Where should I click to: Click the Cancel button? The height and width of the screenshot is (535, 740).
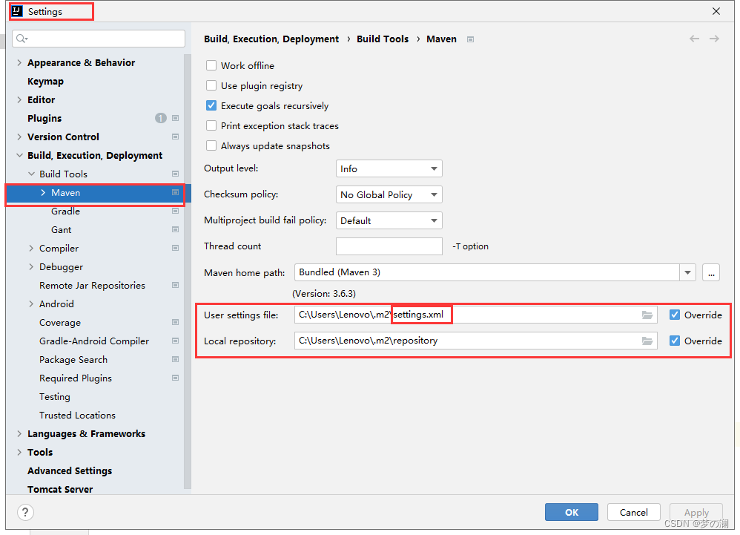coord(633,512)
